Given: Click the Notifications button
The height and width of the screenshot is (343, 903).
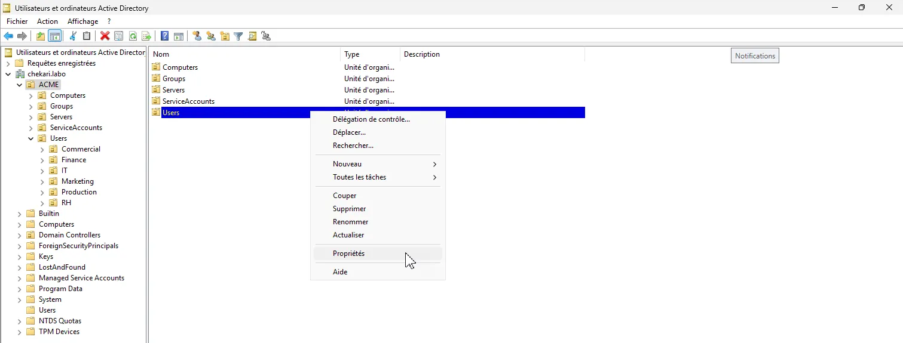Looking at the screenshot, I should (x=755, y=56).
